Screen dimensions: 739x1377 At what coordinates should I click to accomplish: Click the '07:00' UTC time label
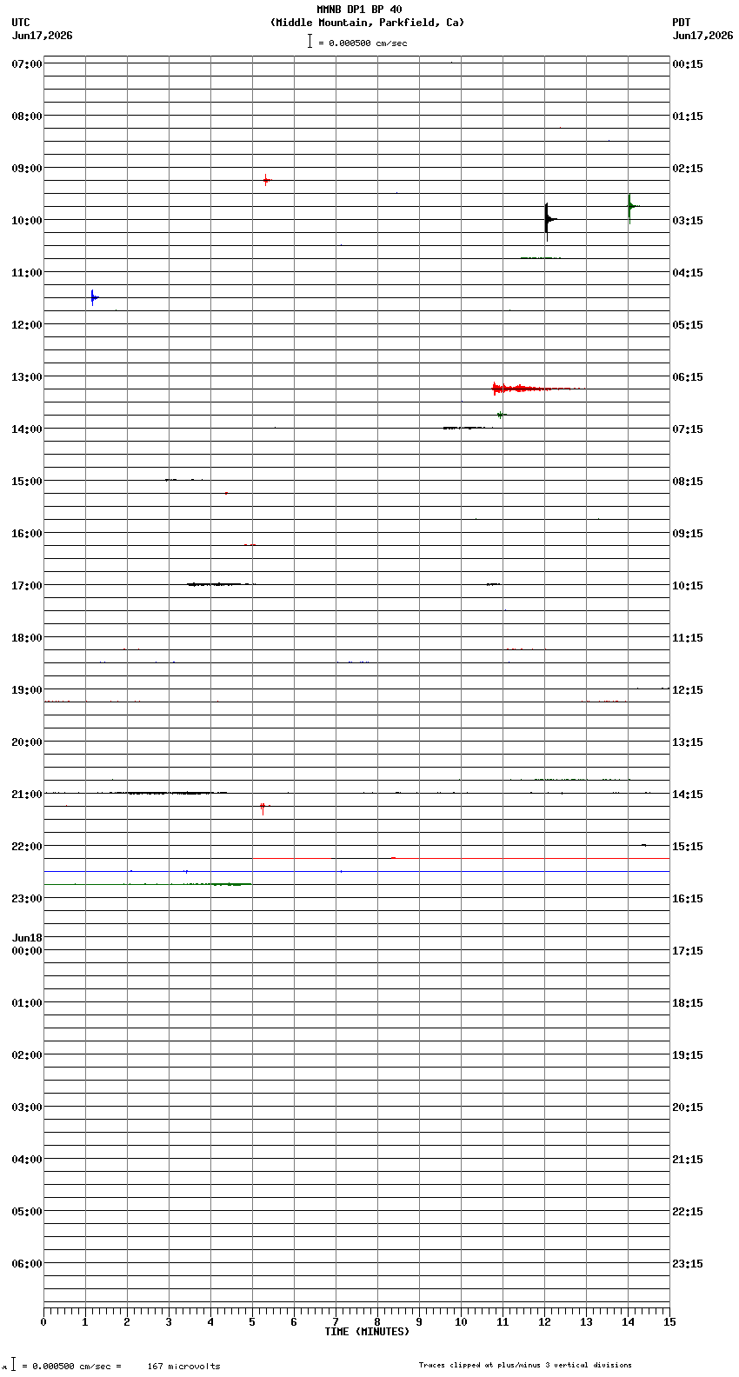pyautogui.click(x=27, y=64)
